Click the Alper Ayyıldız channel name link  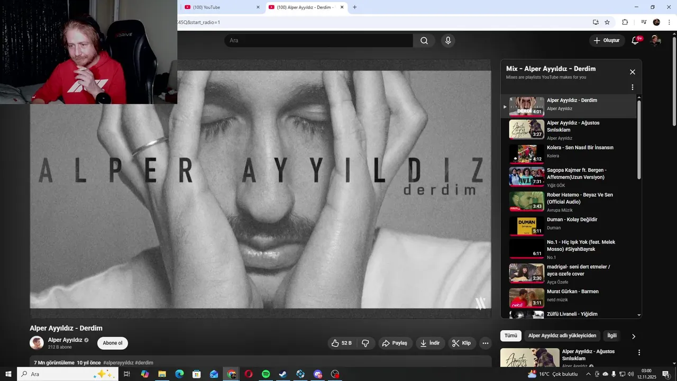coord(65,340)
